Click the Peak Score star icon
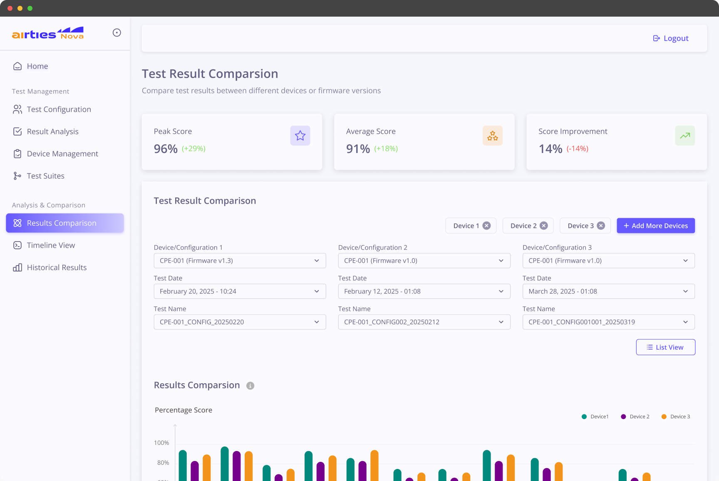Screen dimensions: 719x481 point(300,136)
